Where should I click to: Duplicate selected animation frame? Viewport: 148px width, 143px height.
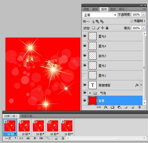click(x=56, y=138)
